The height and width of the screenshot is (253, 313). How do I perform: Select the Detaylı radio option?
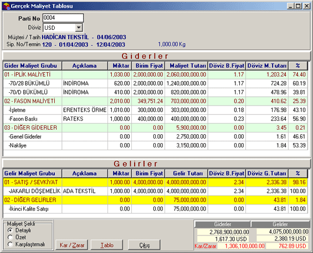(10, 230)
